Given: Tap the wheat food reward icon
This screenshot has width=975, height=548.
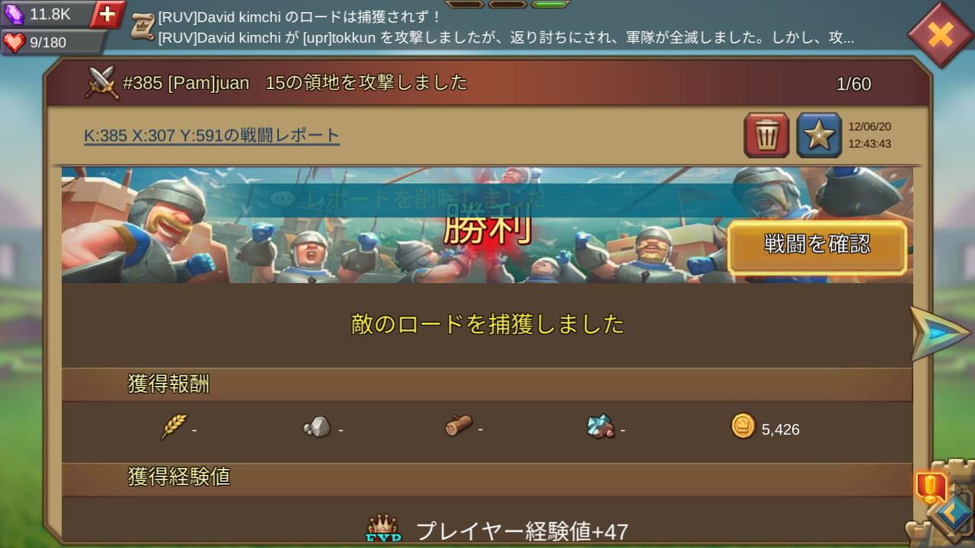Looking at the screenshot, I should coord(174,427).
